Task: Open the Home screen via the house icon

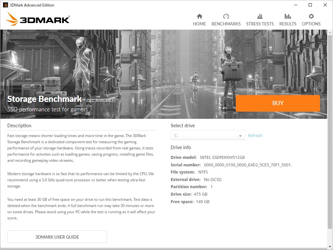Action: [199, 16]
